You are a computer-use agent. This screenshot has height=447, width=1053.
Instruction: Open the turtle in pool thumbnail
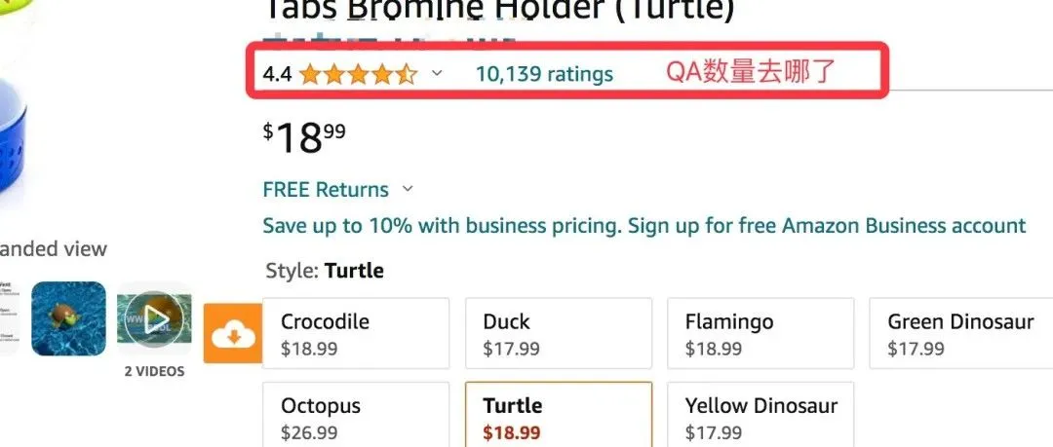(x=68, y=318)
